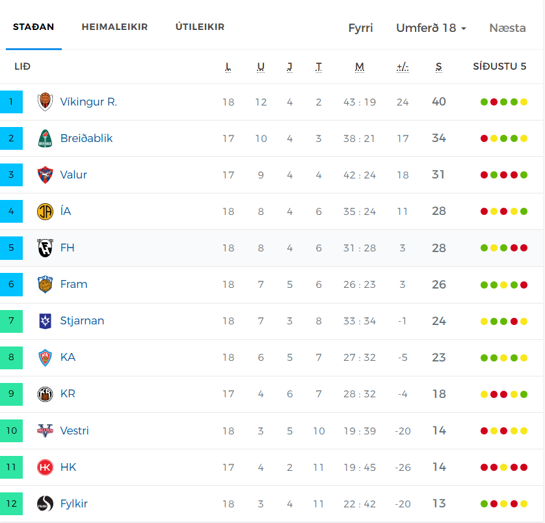Click the Næsta next round button
The height and width of the screenshot is (523, 545).
click(x=507, y=28)
